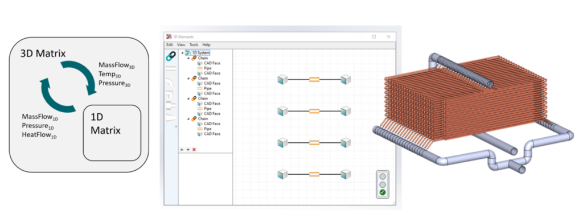
Task: Select the lower CAD Face in the second Chain
Action: 208,93
